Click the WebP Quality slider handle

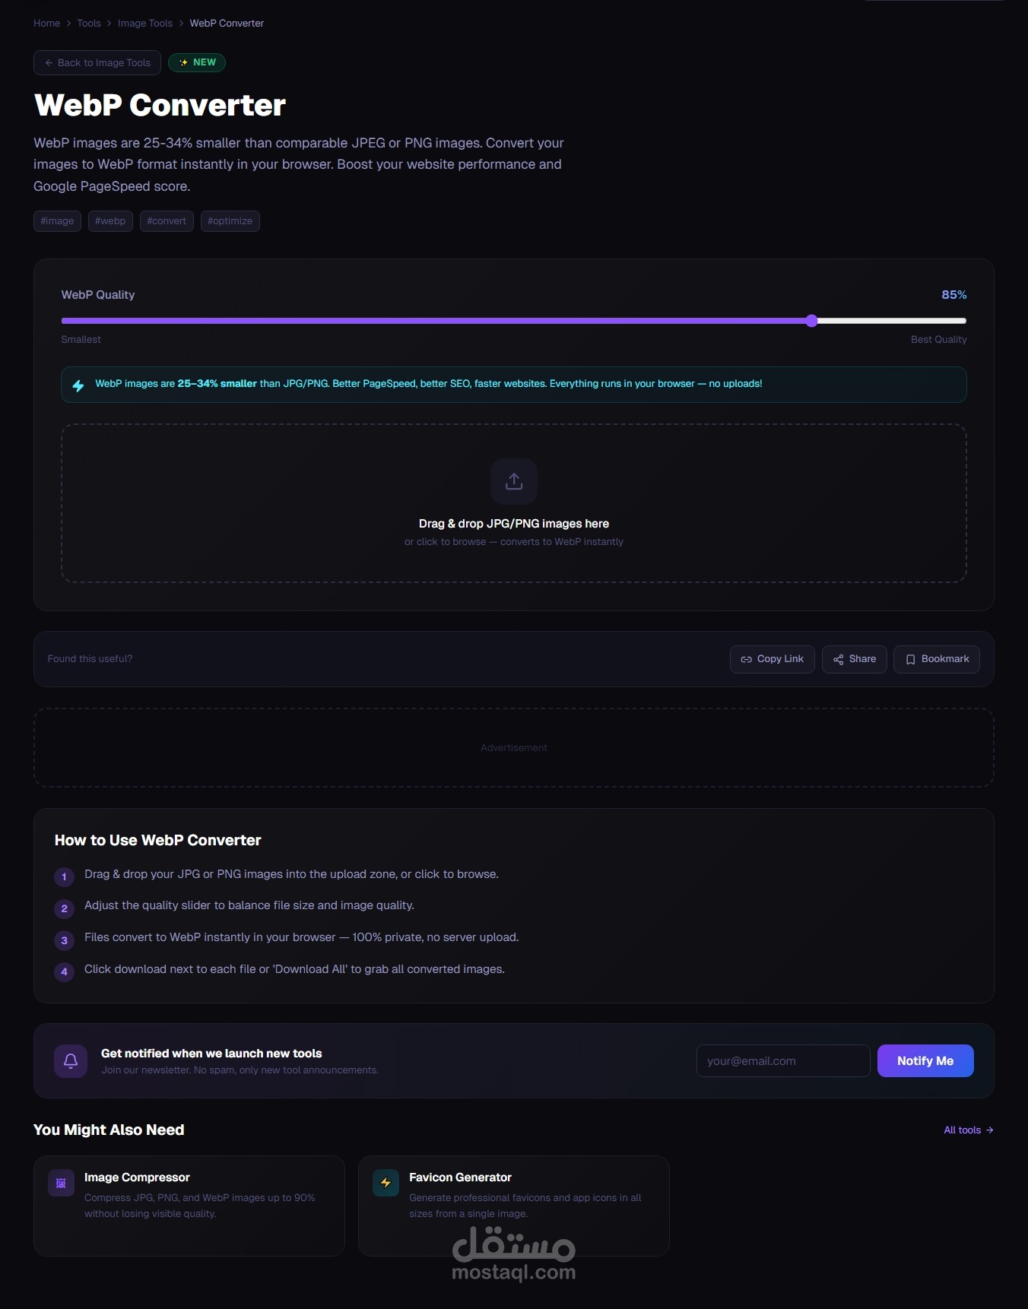coord(811,321)
